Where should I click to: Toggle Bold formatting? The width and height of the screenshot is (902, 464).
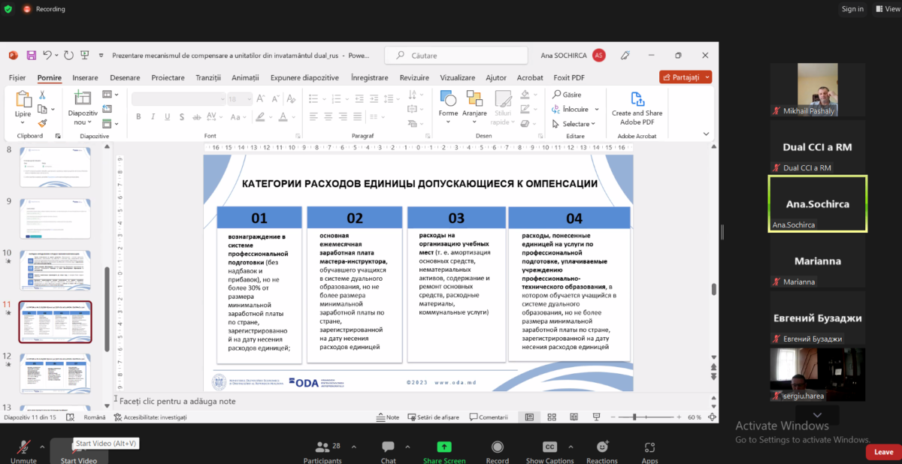[138, 116]
